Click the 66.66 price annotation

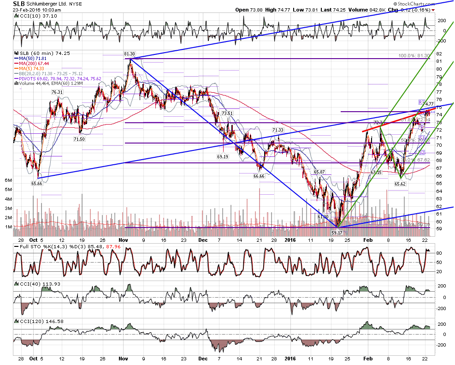259,176
